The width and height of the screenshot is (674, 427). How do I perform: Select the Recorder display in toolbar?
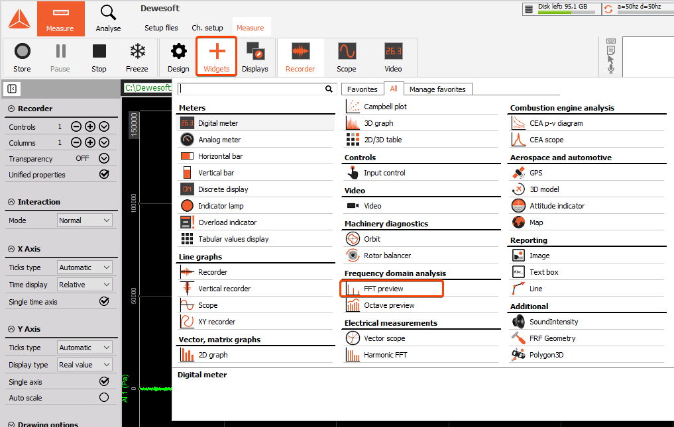click(x=300, y=57)
